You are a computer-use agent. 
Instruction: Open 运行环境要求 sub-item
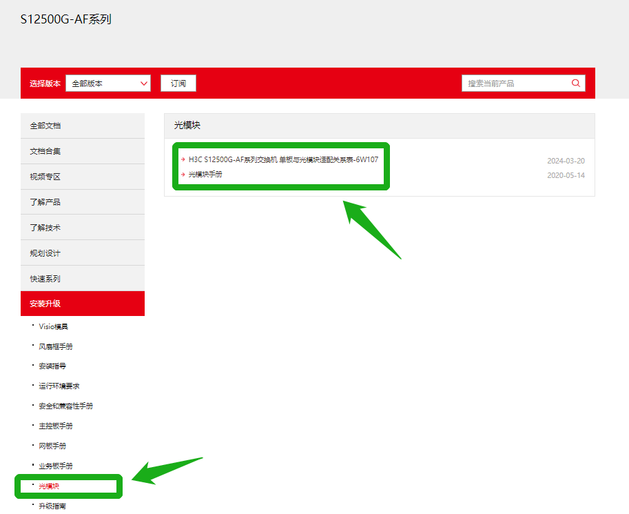point(59,386)
